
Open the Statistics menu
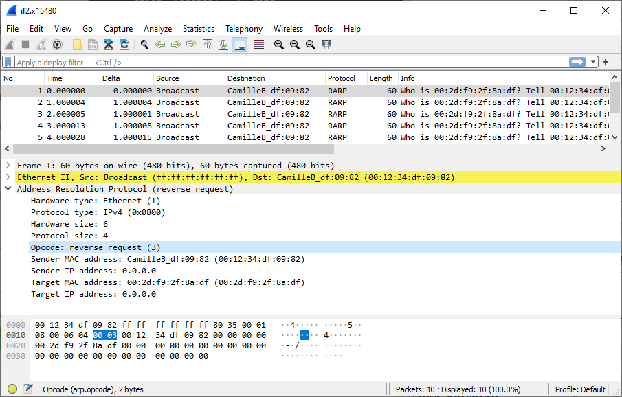coord(199,29)
